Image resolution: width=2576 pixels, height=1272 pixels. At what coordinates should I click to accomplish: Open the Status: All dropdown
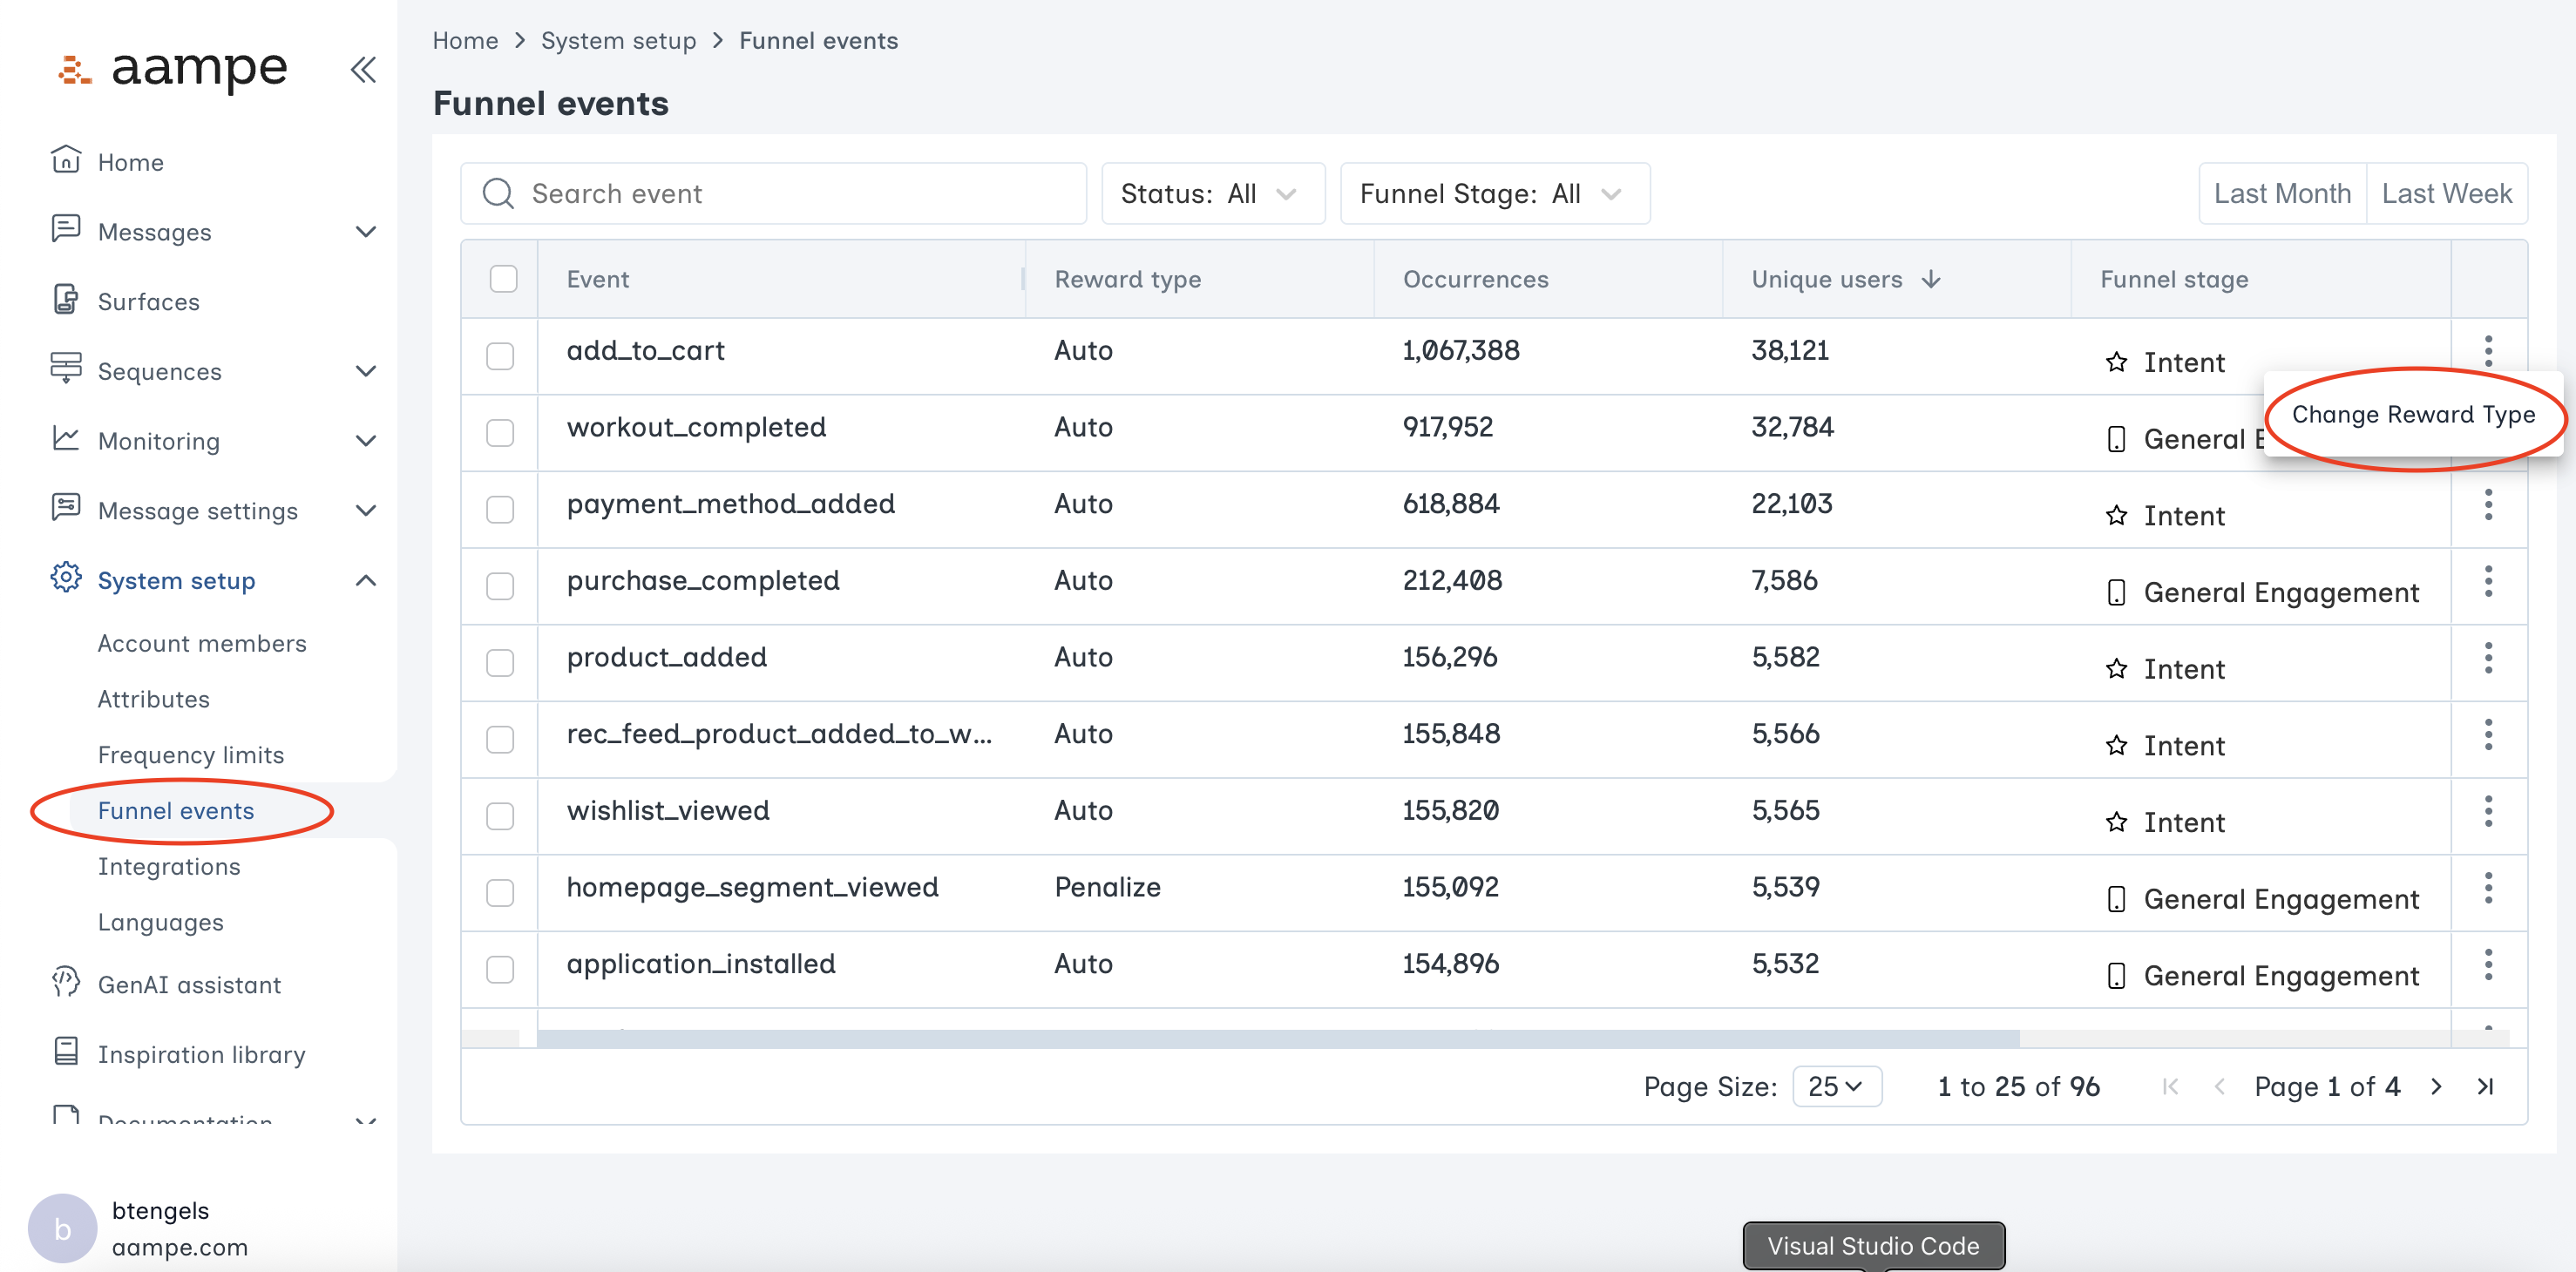(1213, 193)
